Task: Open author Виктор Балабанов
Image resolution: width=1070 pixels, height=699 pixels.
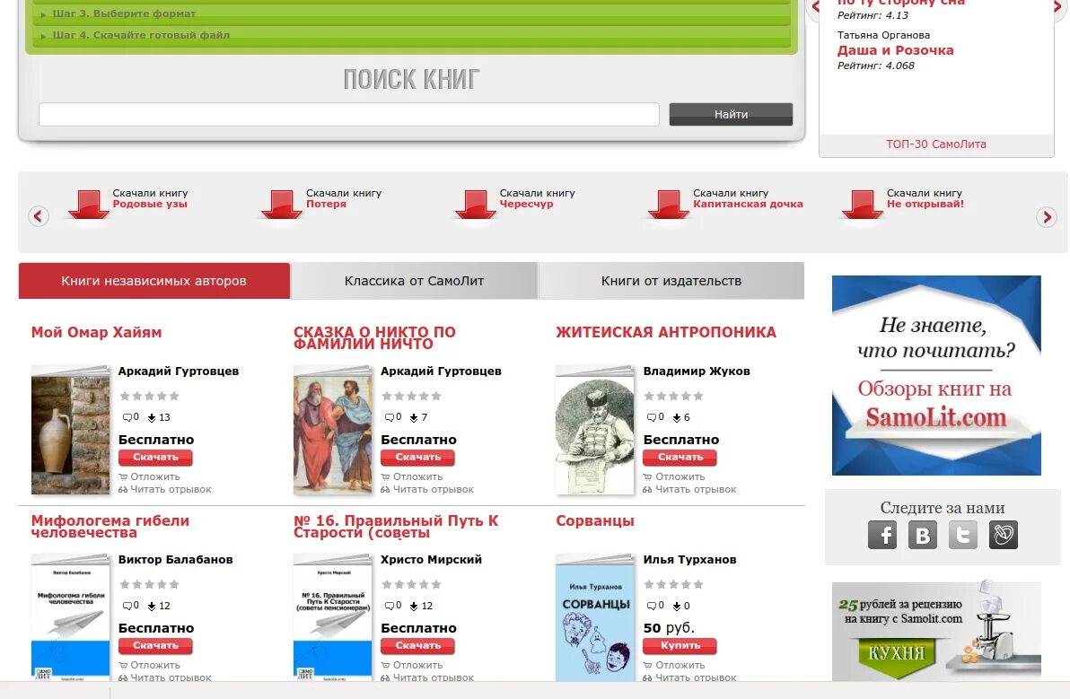Action: click(175, 559)
